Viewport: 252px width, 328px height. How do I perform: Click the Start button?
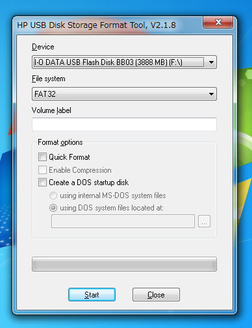92,294
